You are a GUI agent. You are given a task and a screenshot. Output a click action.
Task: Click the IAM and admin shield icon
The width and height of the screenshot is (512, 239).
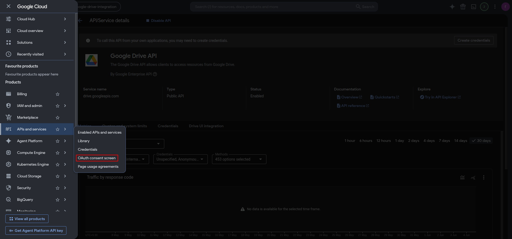(9, 106)
